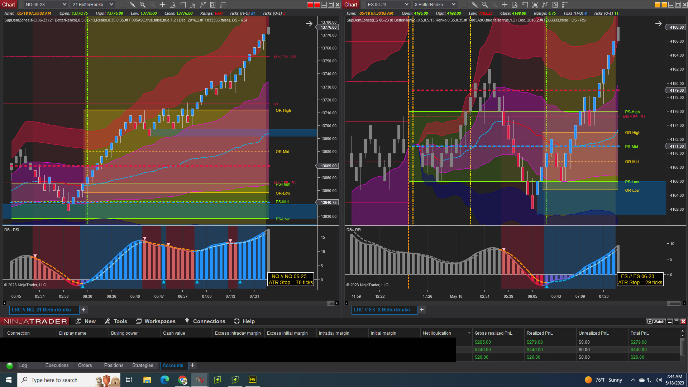Open data box in NQ chart toolbar
The width and height of the screenshot is (688, 387).
(172, 5)
